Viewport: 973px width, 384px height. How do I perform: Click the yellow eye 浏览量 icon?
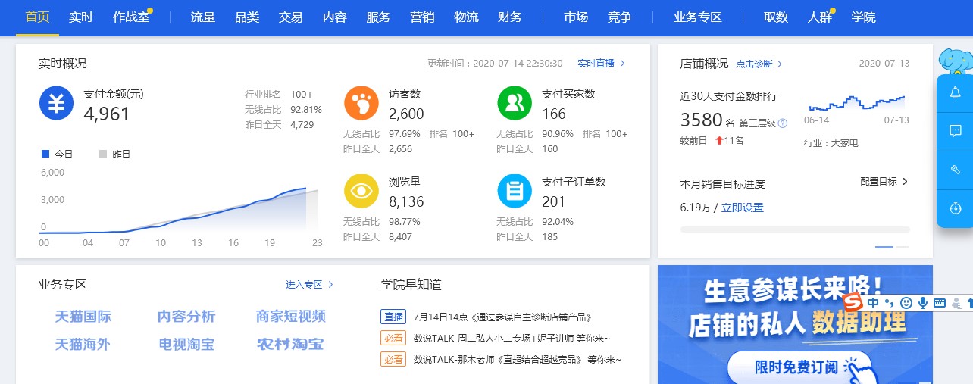point(361,192)
